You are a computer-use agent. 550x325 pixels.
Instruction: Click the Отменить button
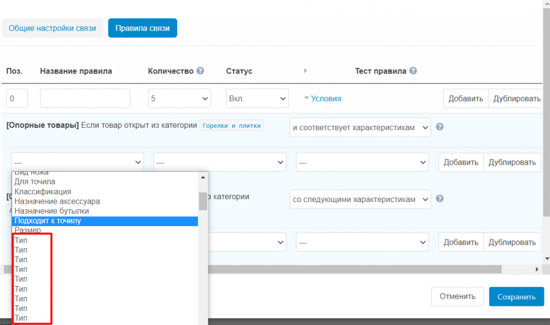tap(457, 296)
